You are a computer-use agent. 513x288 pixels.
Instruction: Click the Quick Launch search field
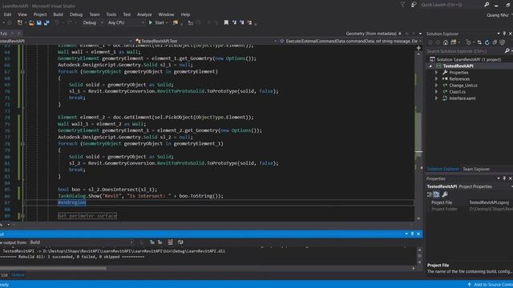(450, 5)
